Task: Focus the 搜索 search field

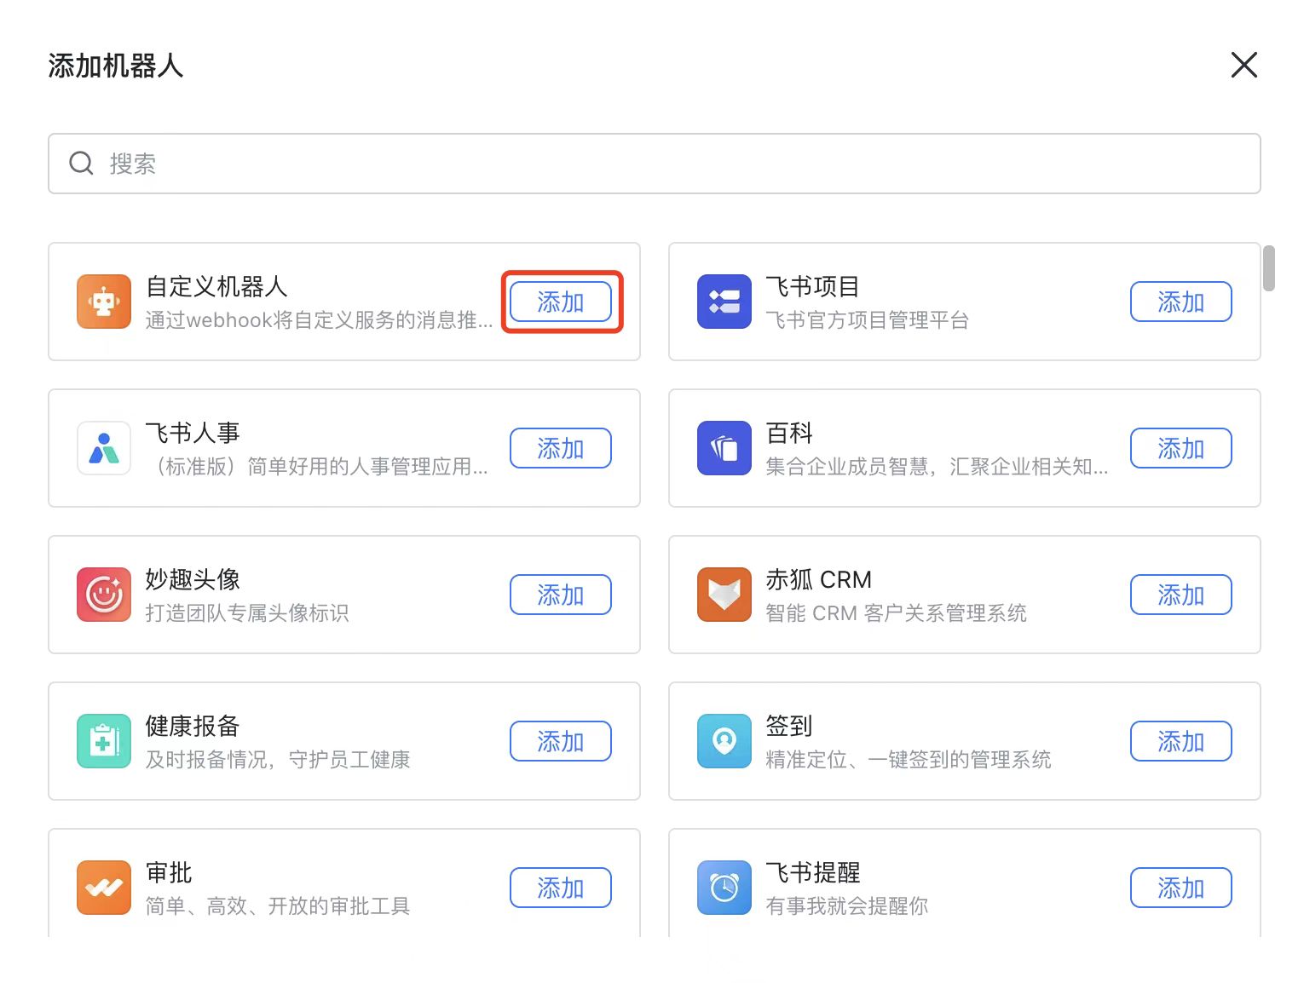Action: point(655,164)
